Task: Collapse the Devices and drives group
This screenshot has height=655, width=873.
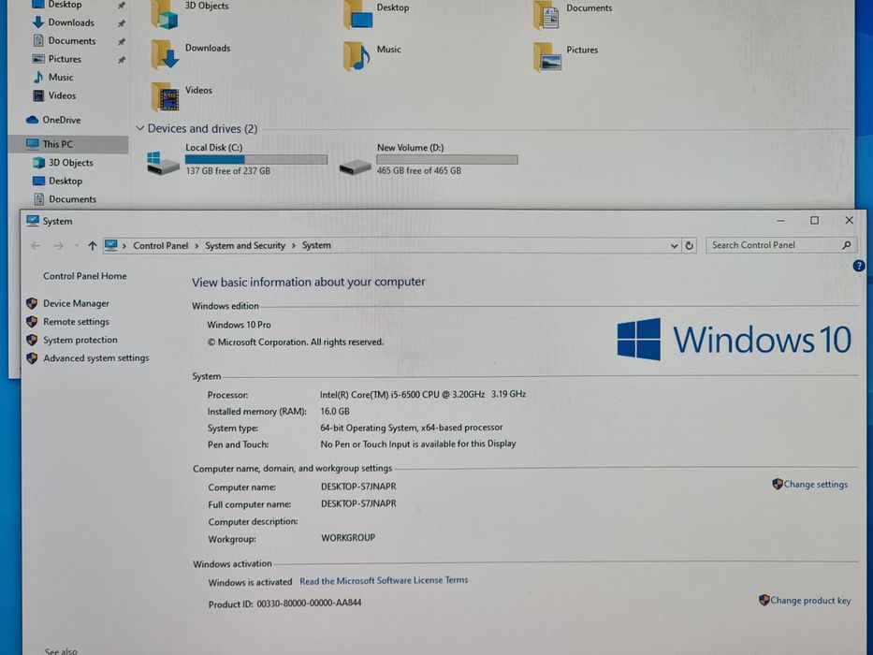Action: point(139,129)
